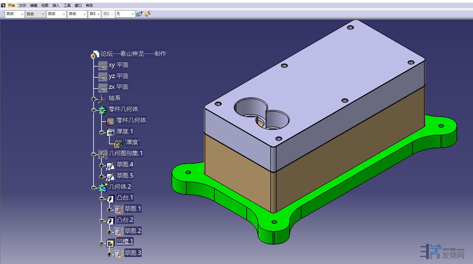Expand the 轴系 tree node

[x=94, y=99]
